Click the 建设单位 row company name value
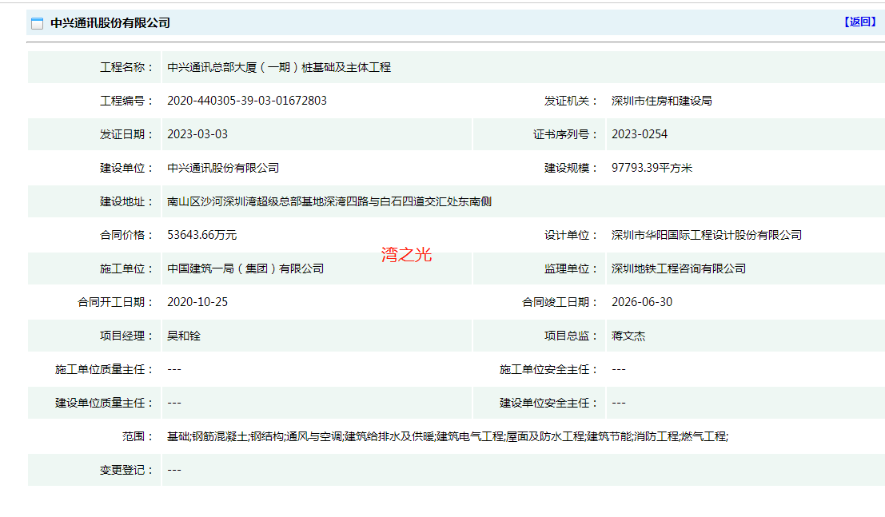 click(222, 168)
